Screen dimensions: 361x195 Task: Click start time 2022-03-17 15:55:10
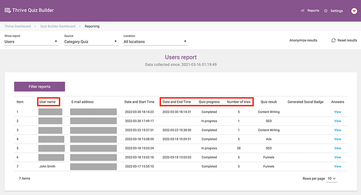click(139, 166)
